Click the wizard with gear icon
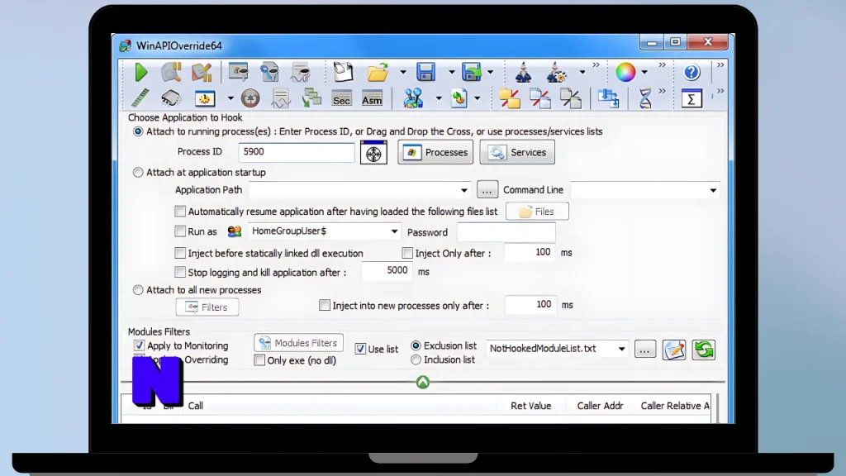 556,73
